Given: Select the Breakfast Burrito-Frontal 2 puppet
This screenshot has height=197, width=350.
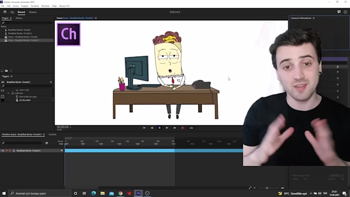Looking at the screenshot, I should coord(20,33).
